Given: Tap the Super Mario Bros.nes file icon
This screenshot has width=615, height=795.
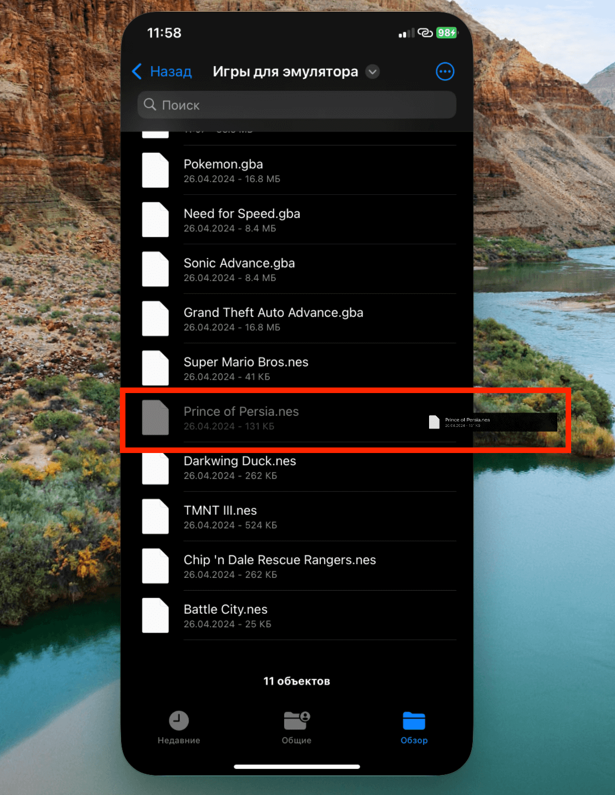Looking at the screenshot, I should (x=155, y=368).
